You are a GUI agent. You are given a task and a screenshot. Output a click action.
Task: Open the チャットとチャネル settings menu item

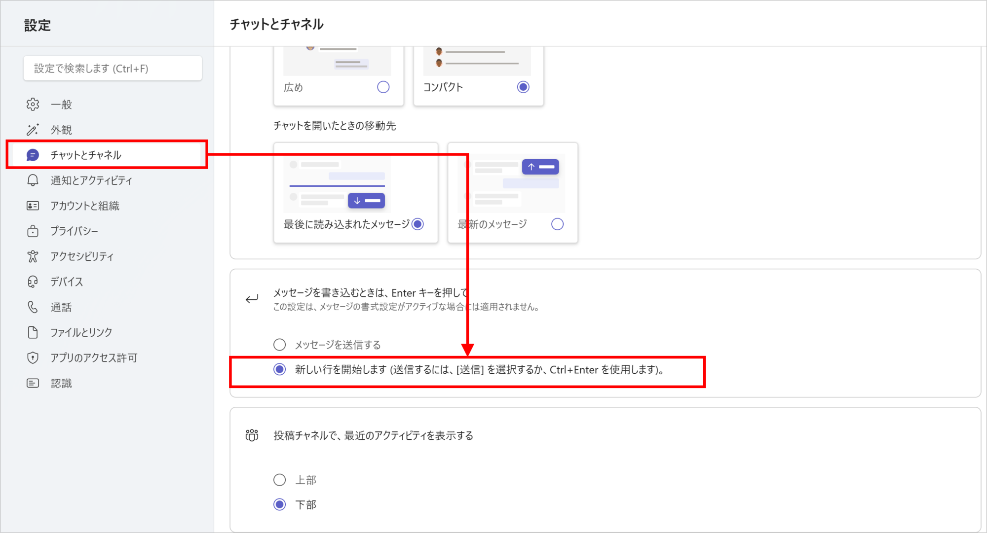coord(86,155)
